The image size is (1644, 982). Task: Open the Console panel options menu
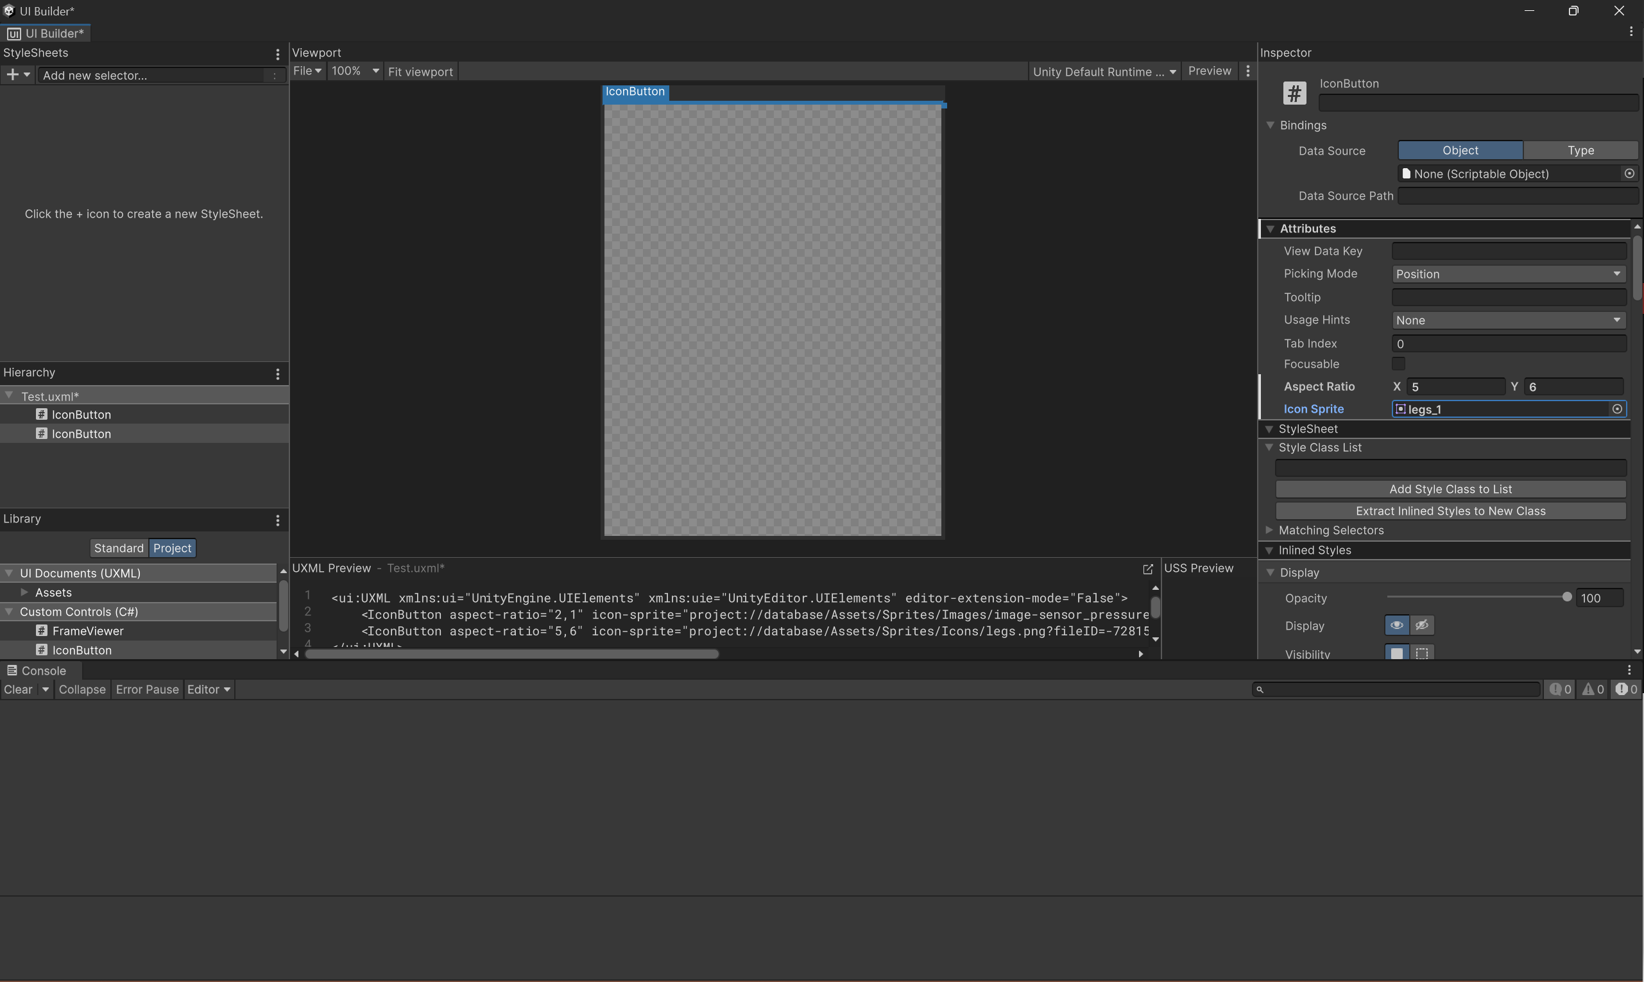tap(1629, 669)
